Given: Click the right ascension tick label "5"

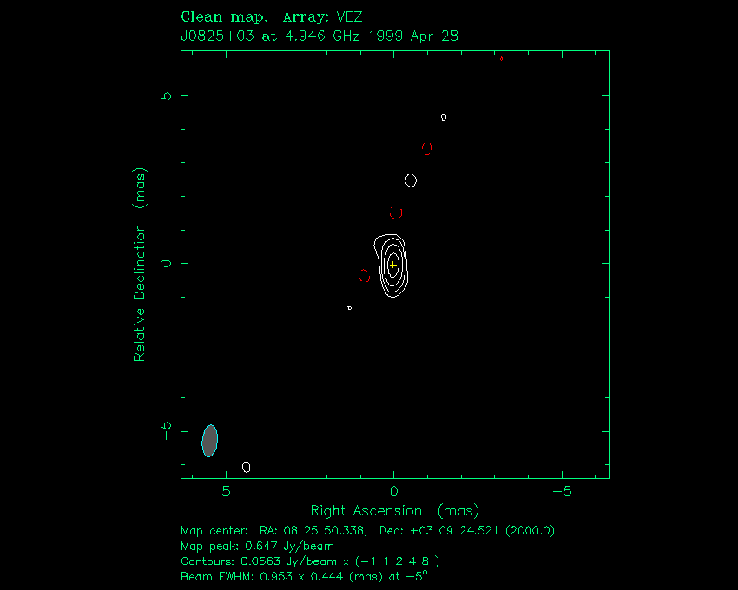Looking at the screenshot, I should point(226,492).
